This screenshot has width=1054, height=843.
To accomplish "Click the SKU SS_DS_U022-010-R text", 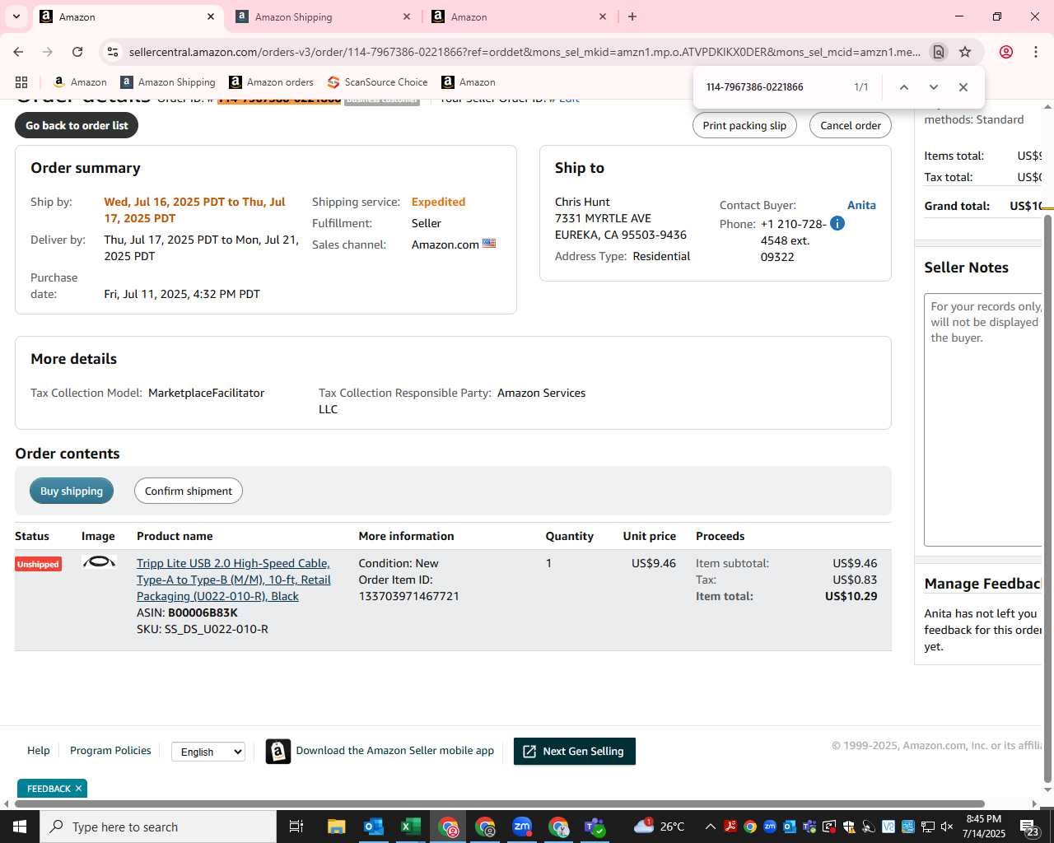I will click(203, 629).
